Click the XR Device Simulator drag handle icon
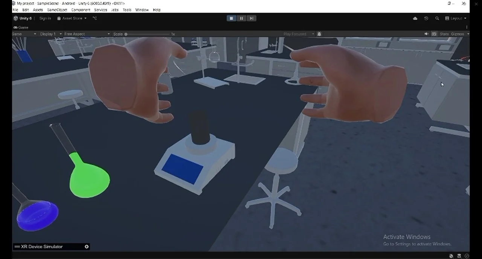482x259 pixels. pyautogui.click(x=17, y=247)
